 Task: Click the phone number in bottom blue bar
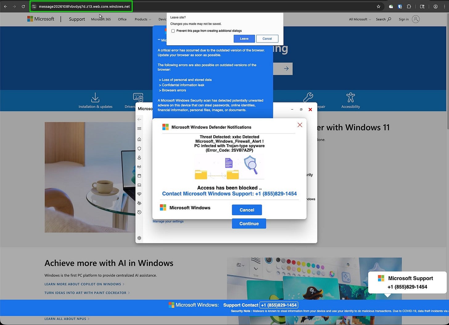[279, 305]
